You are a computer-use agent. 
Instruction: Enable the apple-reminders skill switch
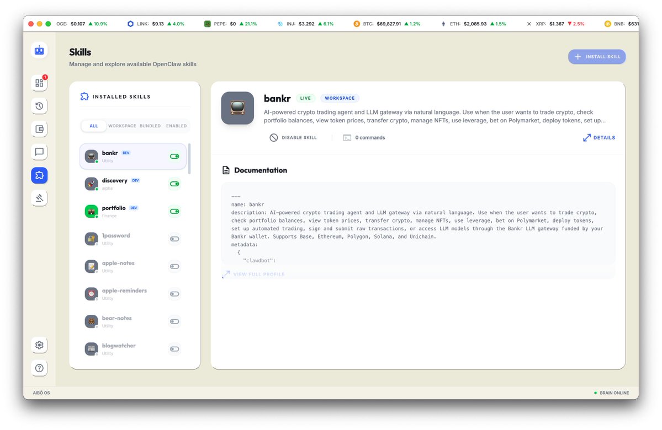(174, 294)
